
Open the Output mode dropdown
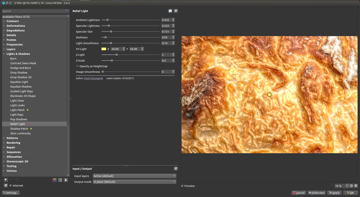[134, 182]
